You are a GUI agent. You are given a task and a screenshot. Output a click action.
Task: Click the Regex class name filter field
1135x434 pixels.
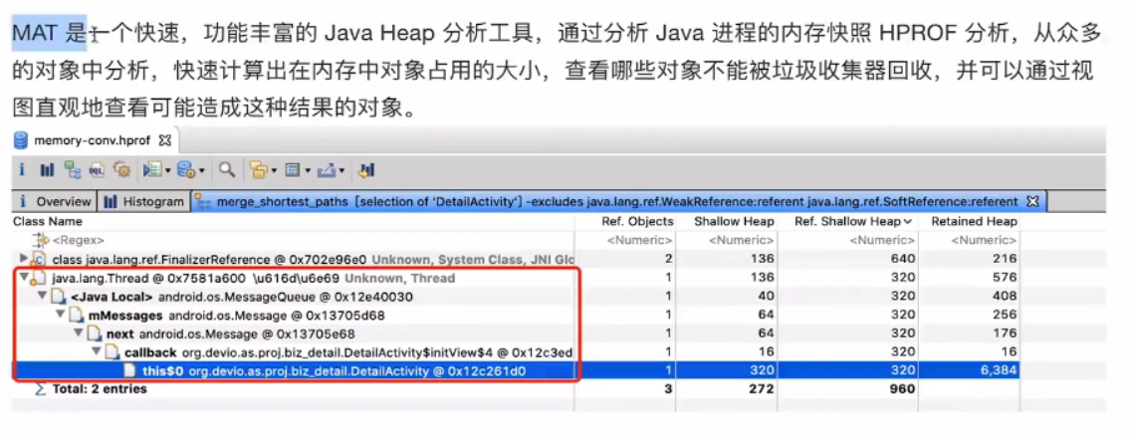(79, 240)
